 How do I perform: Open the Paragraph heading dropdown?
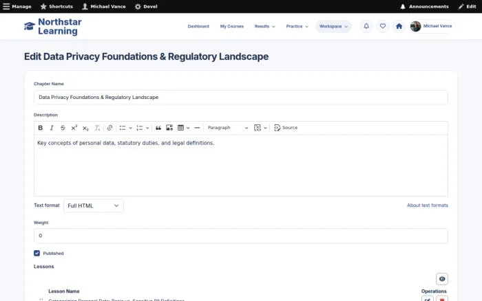click(x=227, y=128)
